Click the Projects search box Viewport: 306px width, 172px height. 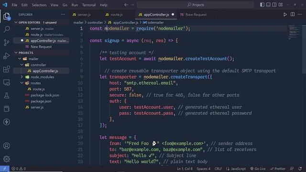click(x=196, y=5)
